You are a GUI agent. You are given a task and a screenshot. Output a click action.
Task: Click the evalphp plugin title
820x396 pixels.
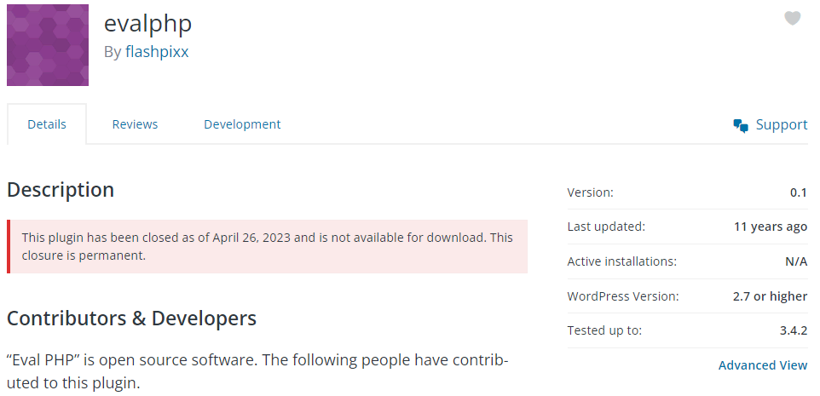click(147, 22)
